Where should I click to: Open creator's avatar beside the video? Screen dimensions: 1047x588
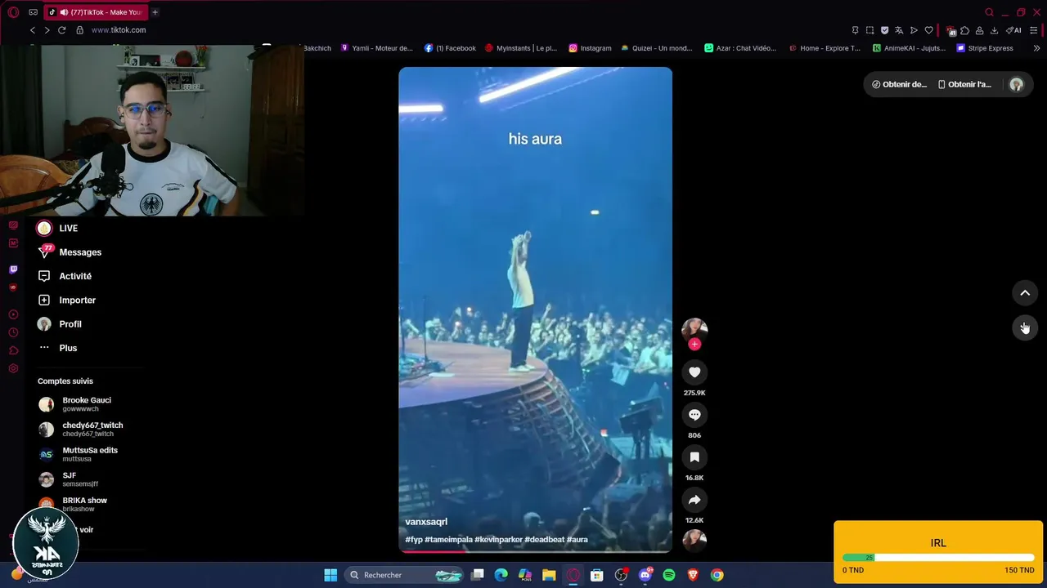pyautogui.click(x=694, y=329)
